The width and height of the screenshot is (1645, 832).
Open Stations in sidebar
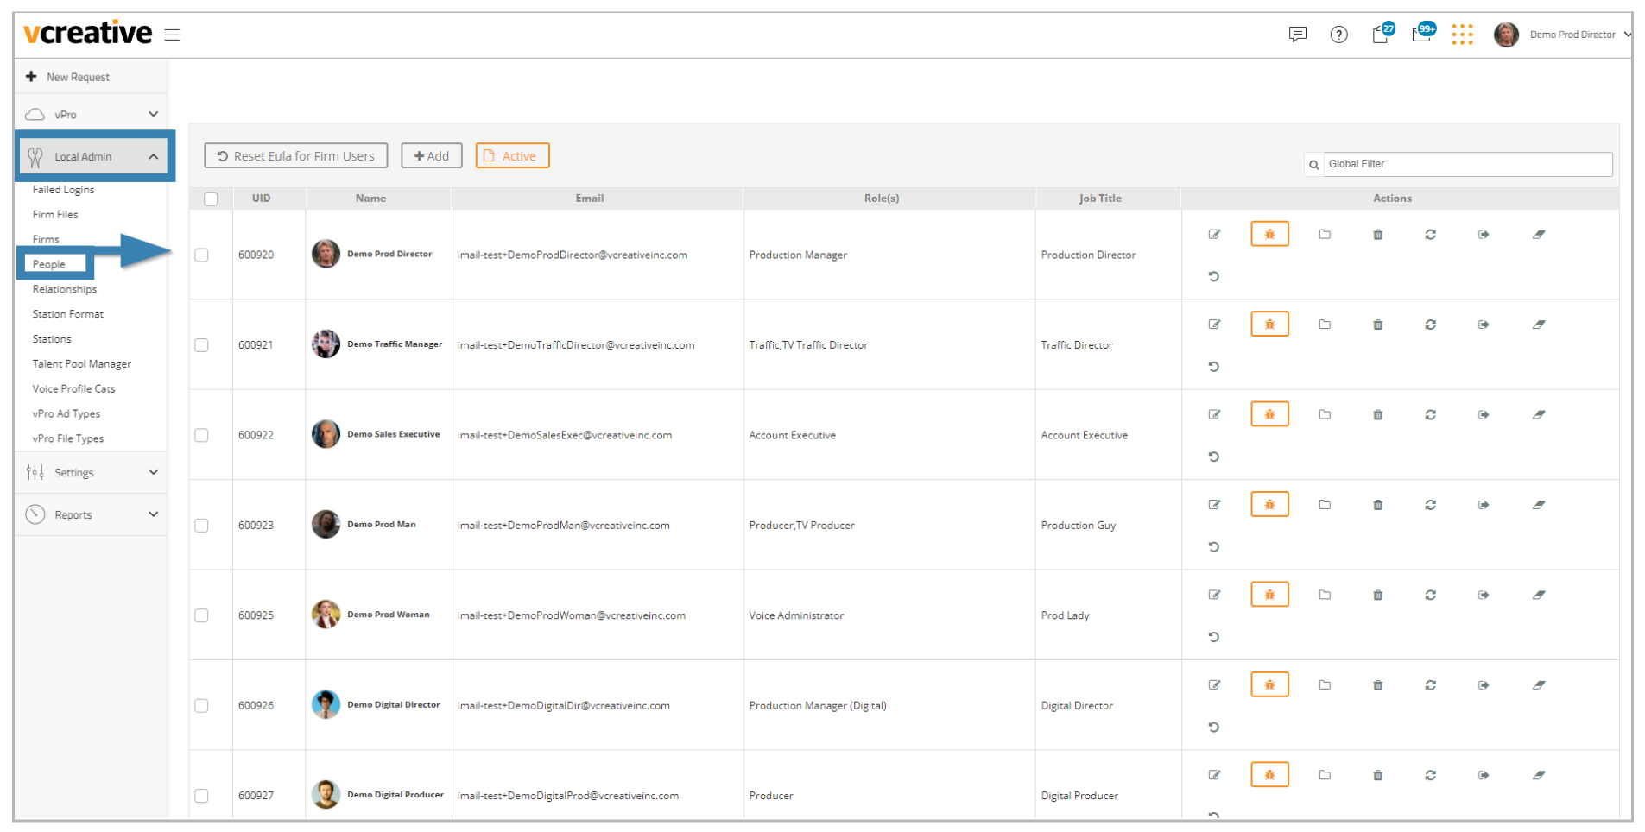tap(52, 339)
